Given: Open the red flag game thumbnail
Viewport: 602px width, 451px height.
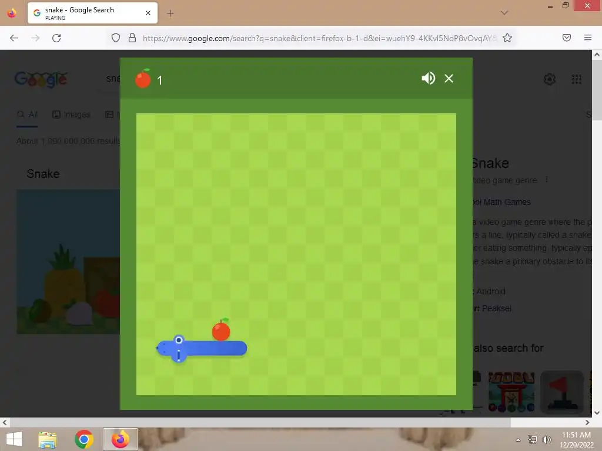Looking at the screenshot, I should (x=562, y=392).
